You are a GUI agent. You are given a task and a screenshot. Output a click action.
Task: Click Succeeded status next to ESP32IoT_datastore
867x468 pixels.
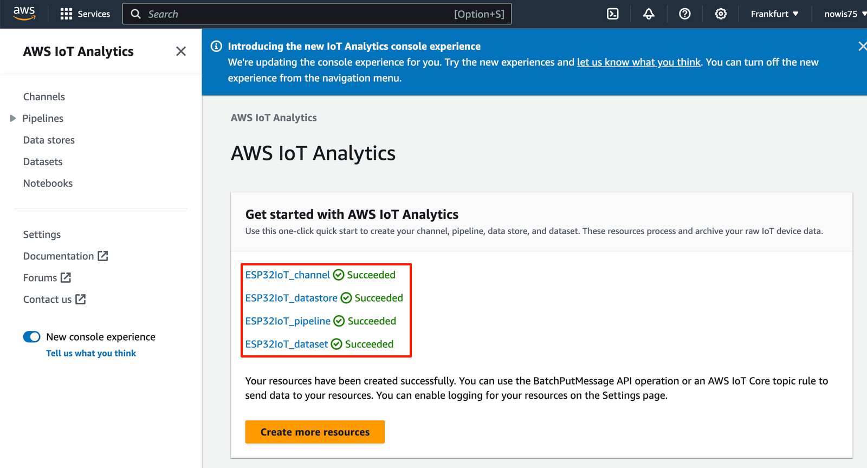pos(379,298)
